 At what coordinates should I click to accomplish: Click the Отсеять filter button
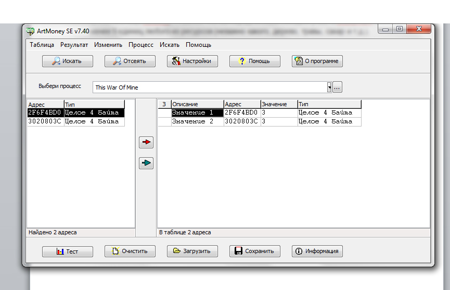coord(130,61)
